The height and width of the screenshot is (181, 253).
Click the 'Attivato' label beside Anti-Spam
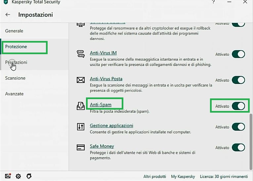tap(222, 106)
